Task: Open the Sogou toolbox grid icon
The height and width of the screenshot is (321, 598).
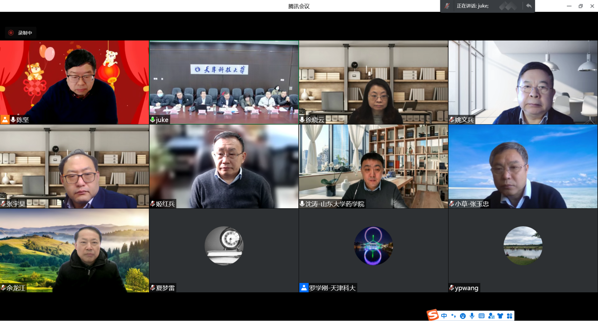Action: coord(509,316)
